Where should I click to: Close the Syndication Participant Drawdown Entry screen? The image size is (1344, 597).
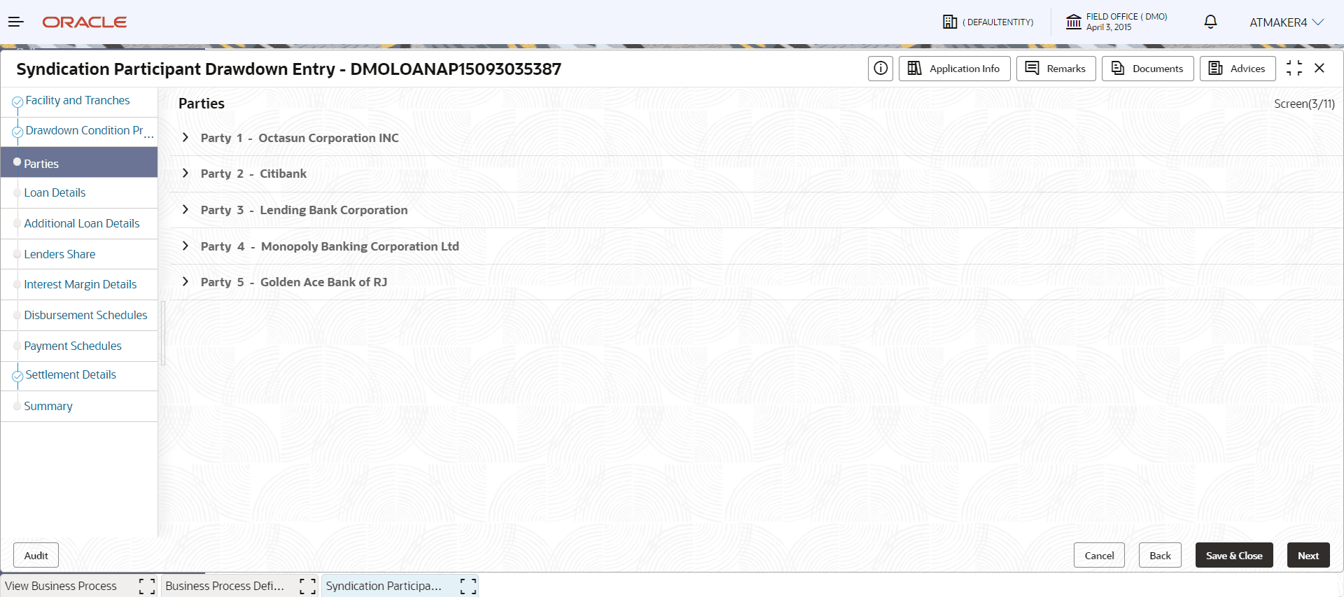[x=1319, y=68]
